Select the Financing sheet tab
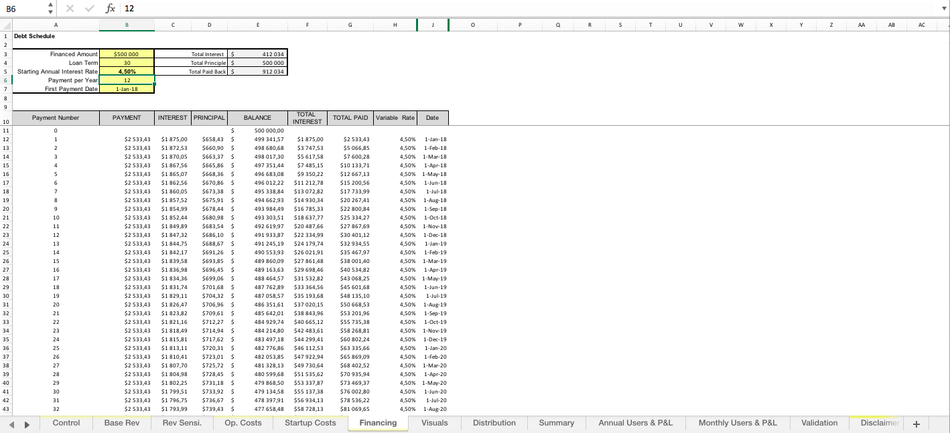The image size is (950, 433). 378,423
